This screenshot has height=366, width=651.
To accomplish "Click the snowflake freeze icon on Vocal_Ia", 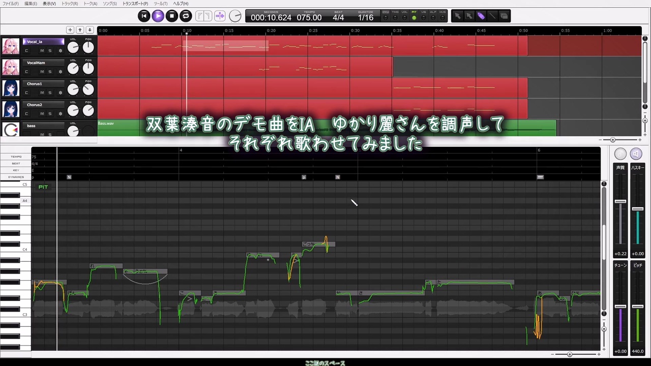I will [60, 51].
